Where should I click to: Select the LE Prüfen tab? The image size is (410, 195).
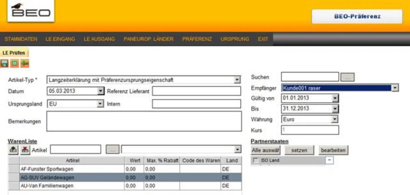[x=14, y=53]
